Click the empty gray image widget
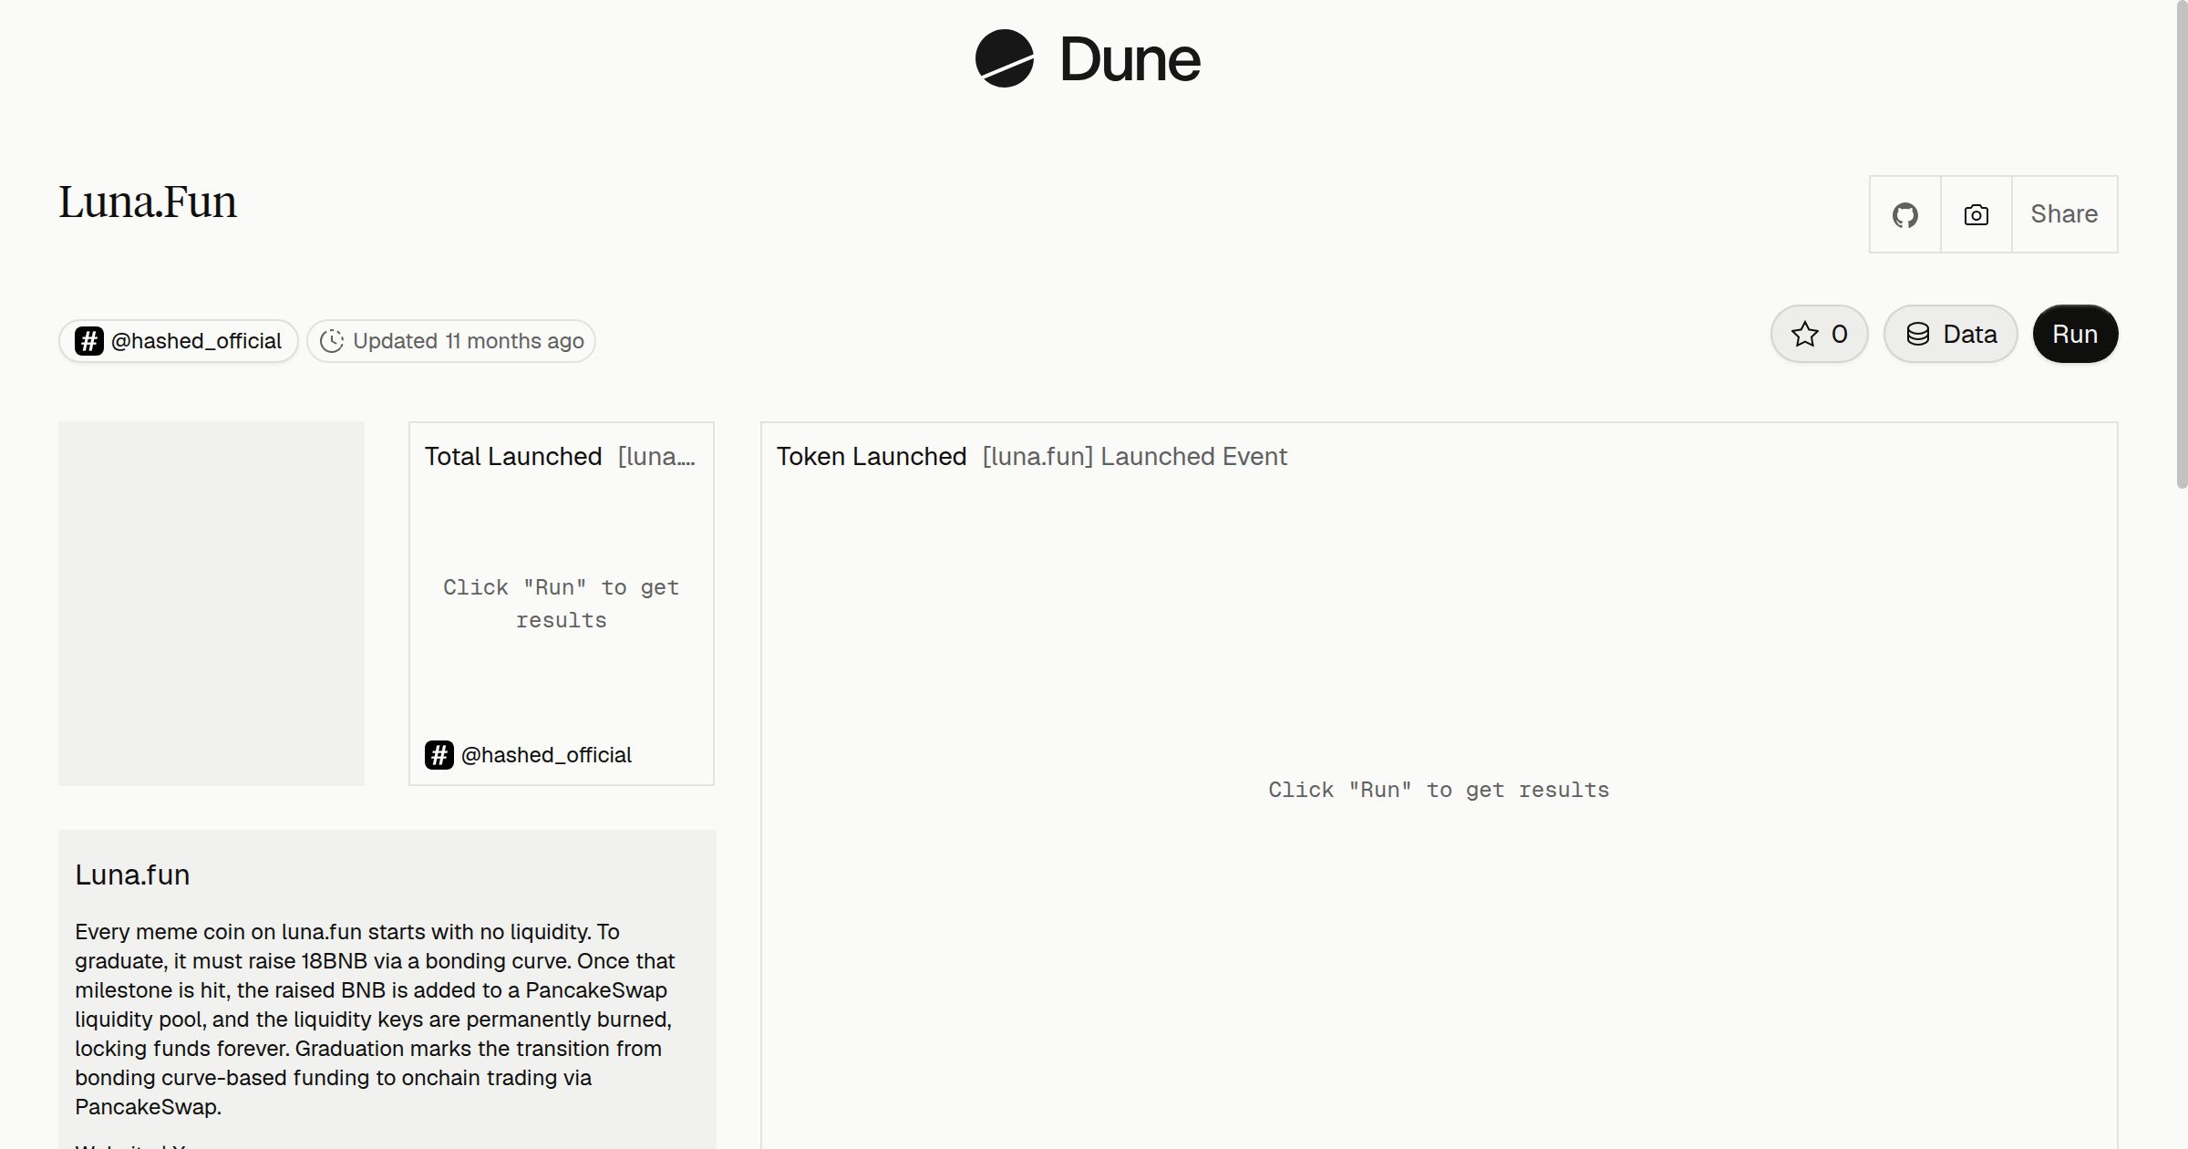This screenshot has width=2188, height=1149. pyautogui.click(x=212, y=603)
